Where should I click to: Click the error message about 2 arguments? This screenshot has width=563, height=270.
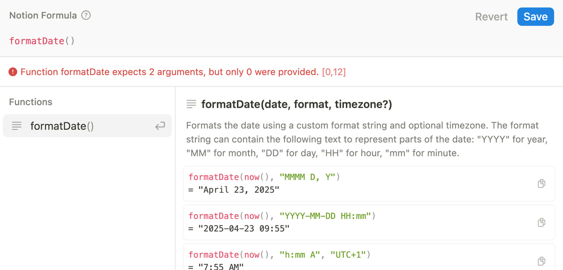169,72
